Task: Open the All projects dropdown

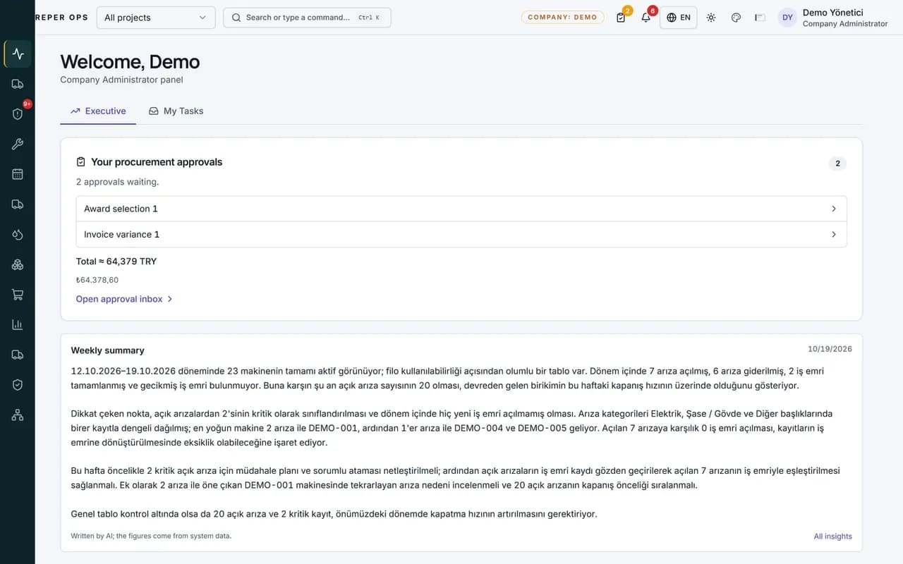Action: [x=156, y=18]
